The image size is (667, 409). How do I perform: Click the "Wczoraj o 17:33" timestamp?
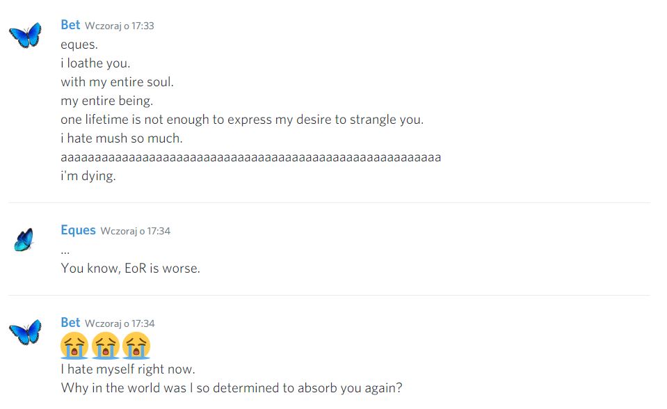click(119, 26)
